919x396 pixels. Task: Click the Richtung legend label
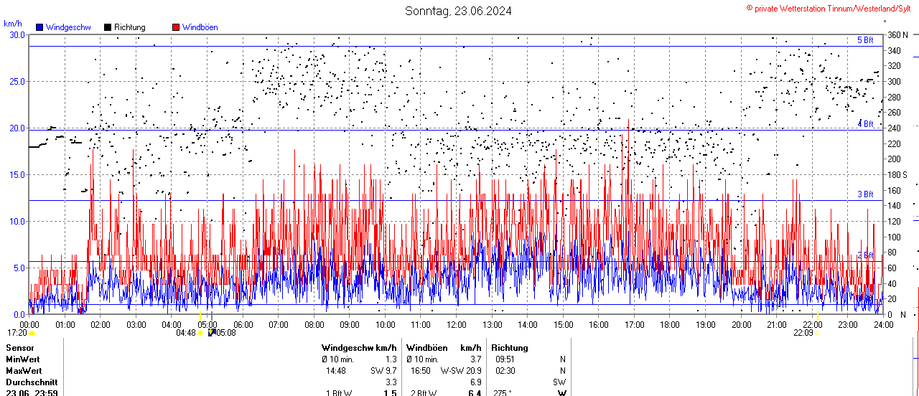(x=130, y=27)
